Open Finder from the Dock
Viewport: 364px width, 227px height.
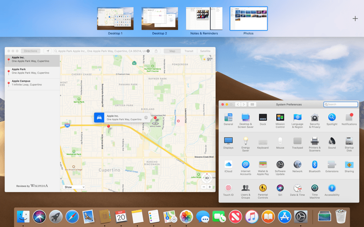click(x=23, y=216)
